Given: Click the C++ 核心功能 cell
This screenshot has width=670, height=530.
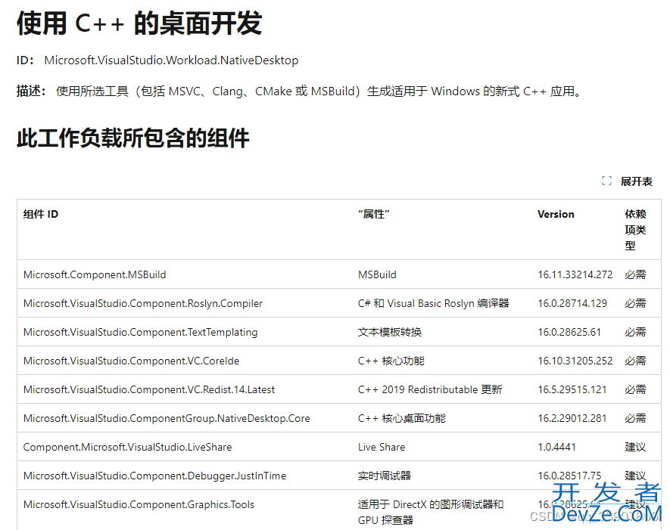Looking at the screenshot, I should pos(391,361).
